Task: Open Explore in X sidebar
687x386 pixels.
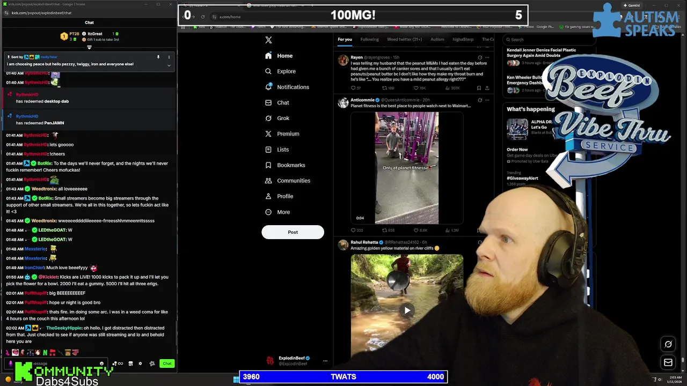Action: (280, 71)
